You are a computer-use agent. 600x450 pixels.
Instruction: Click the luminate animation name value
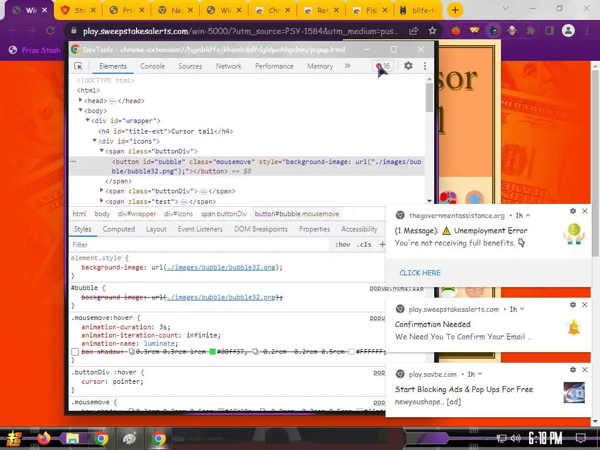pos(159,343)
